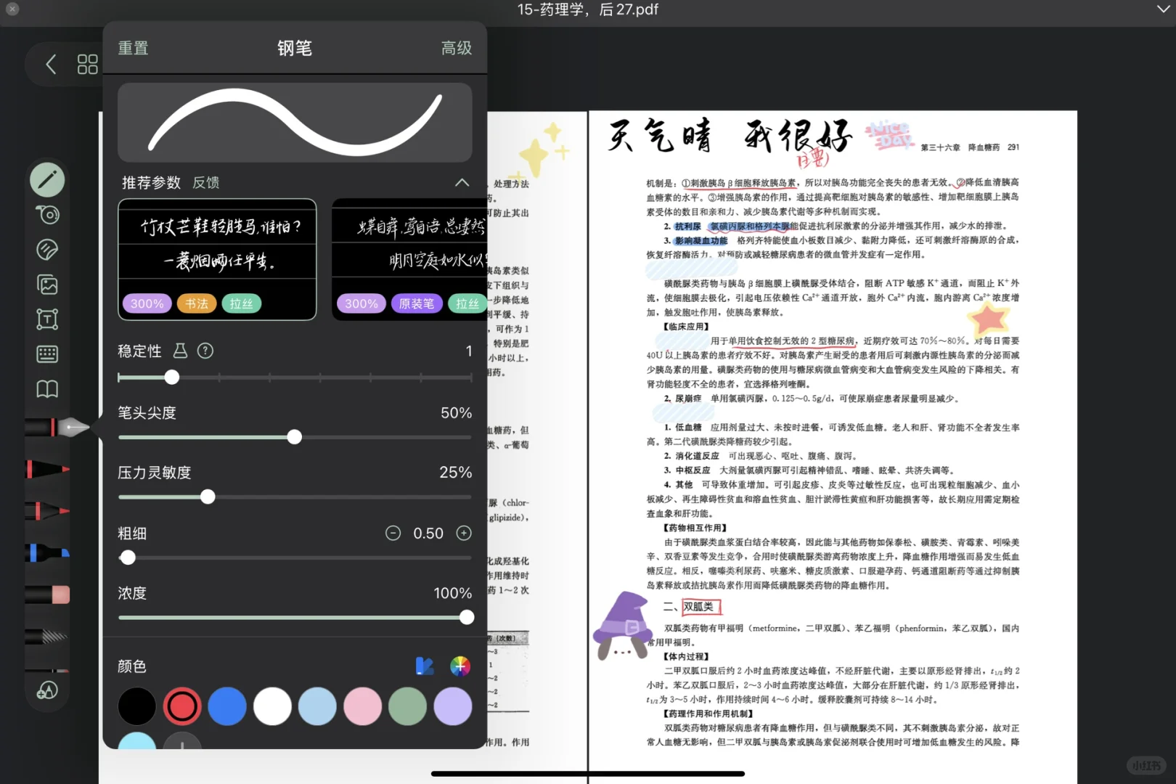Image resolution: width=1176 pixels, height=784 pixels.
Task: Increase thickness with the plus button
Action: (x=464, y=534)
